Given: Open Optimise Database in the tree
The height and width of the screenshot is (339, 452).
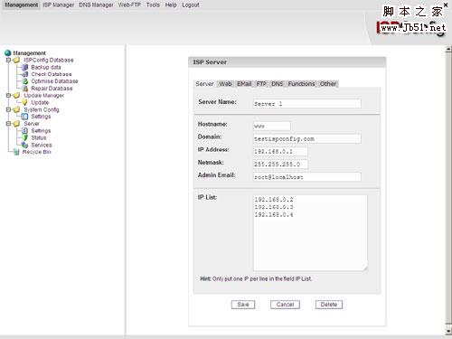Looking at the screenshot, I should coord(54,81).
